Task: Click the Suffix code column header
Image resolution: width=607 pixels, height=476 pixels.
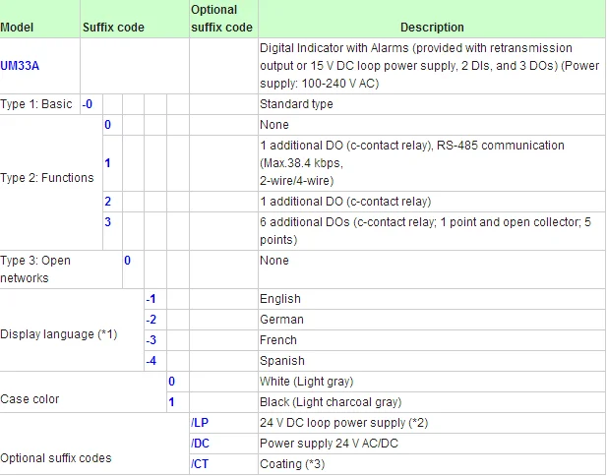Action: pyautogui.click(x=114, y=28)
